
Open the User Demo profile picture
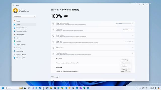click(x=15, y=10)
